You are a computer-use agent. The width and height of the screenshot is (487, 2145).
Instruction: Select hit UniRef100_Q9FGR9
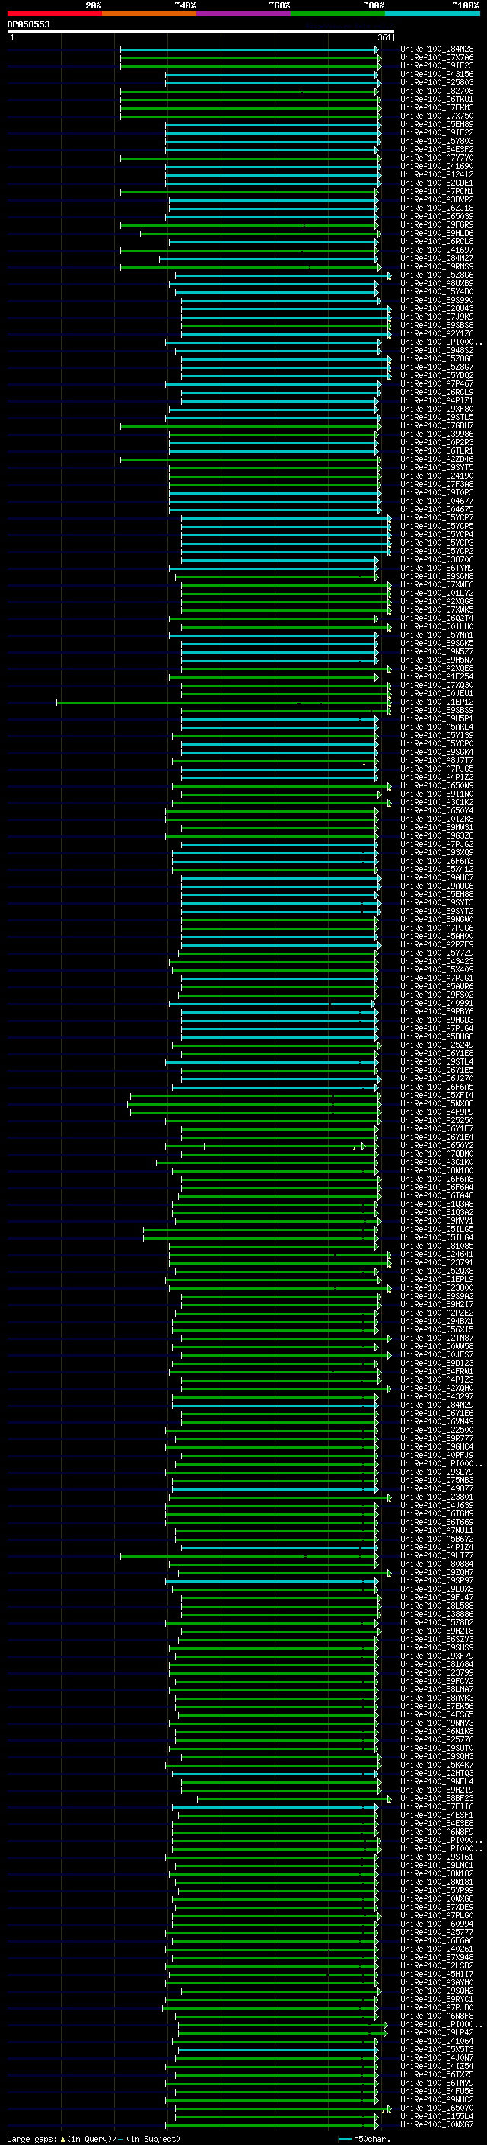(437, 224)
